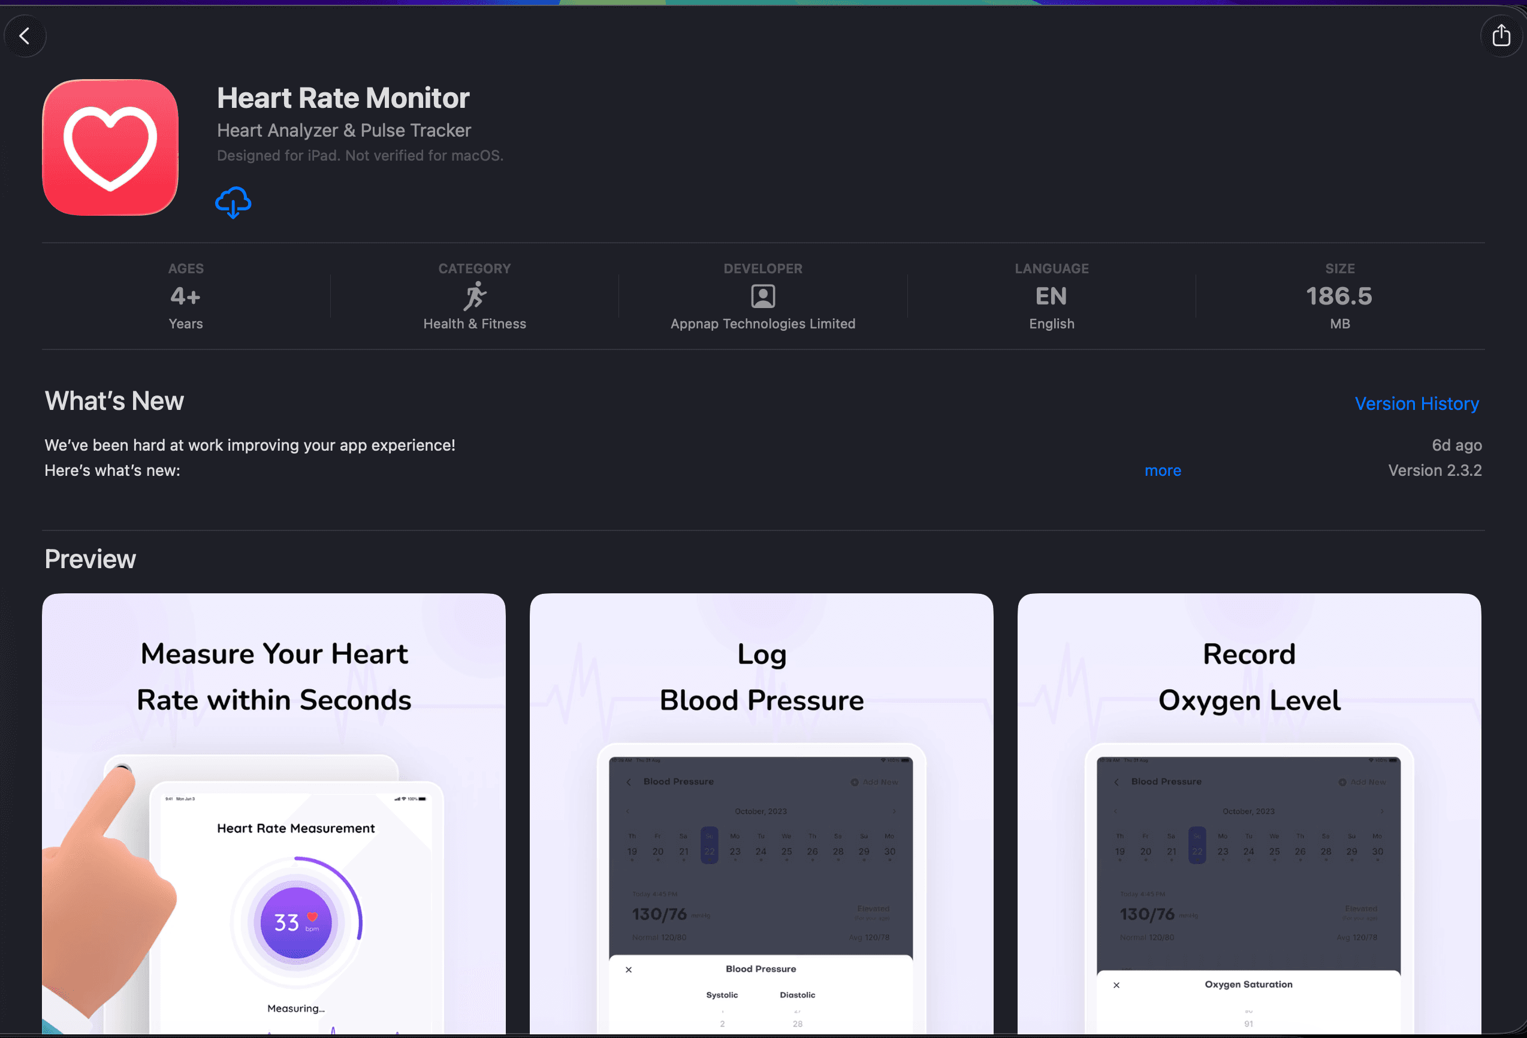Select the Diastolic field in the entry form
Image resolution: width=1527 pixels, height=1038 pixels.
coord(797,994)
